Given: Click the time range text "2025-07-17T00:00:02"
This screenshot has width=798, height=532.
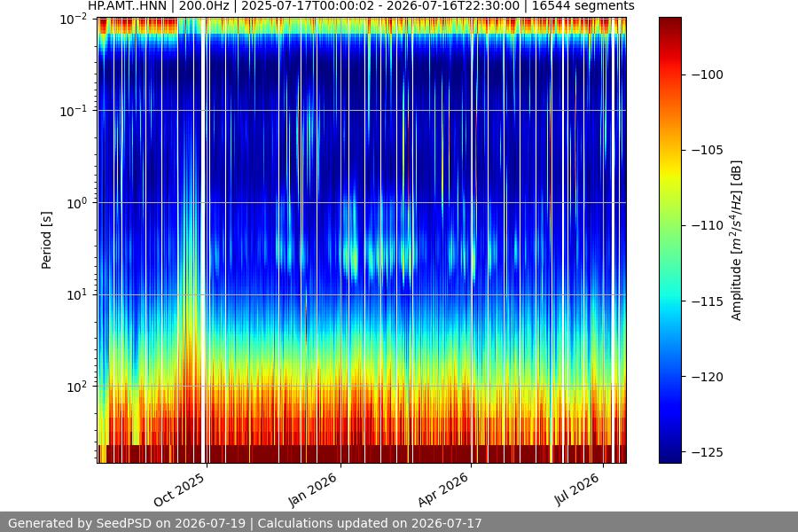Looking at the screenshot, I should 308,5.
